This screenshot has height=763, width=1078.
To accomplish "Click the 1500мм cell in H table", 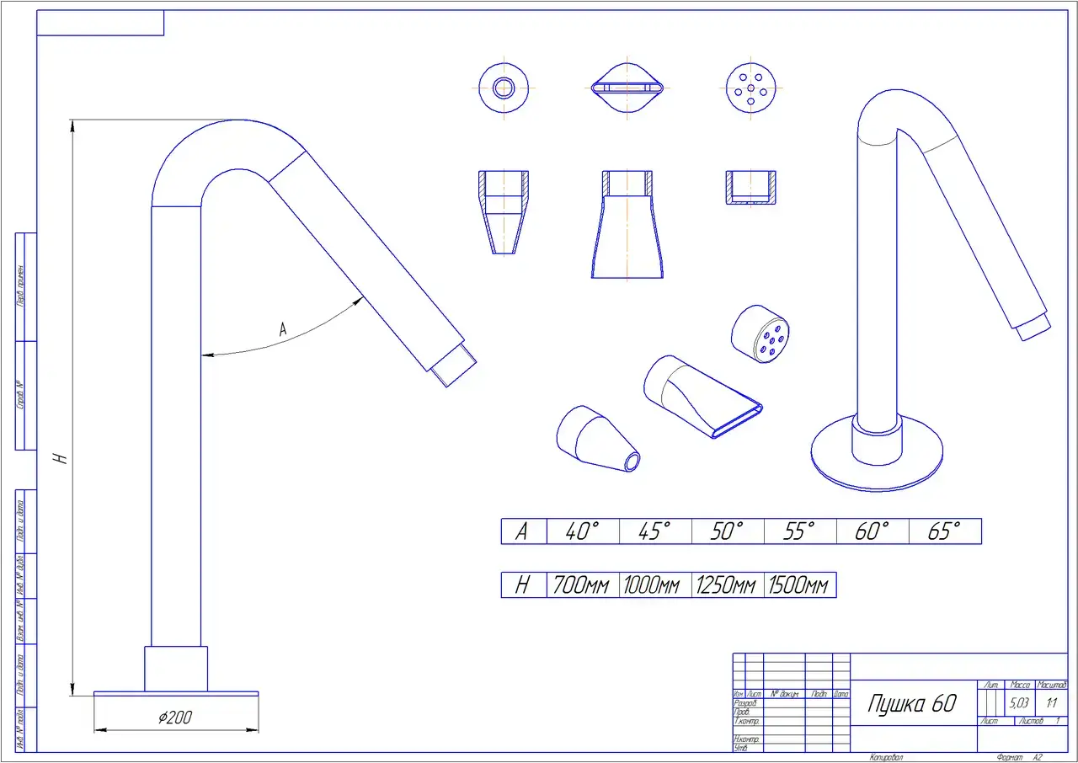I will pyautogui.click(x=799, y=585).
